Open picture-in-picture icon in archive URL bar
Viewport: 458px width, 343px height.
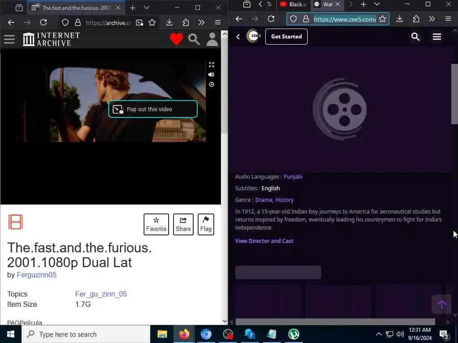(x=140, y=22)
